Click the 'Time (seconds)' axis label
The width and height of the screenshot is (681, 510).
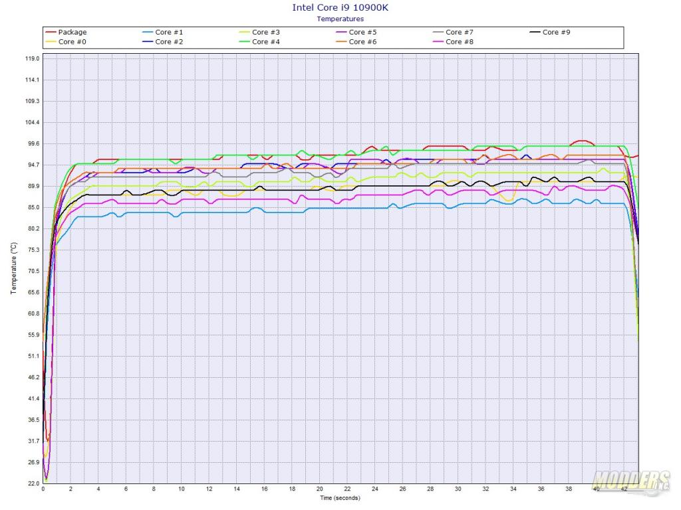(x=340, y=498)
